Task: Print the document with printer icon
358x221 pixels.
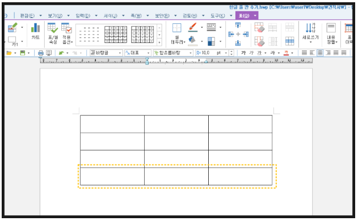Action: click(41, 53)
